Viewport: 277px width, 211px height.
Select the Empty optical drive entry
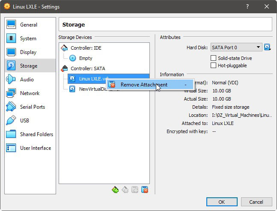(x=86, y=58)
